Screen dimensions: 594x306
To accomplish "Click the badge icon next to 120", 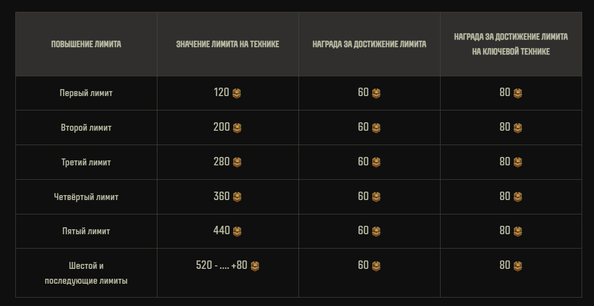I will (237, 93).
